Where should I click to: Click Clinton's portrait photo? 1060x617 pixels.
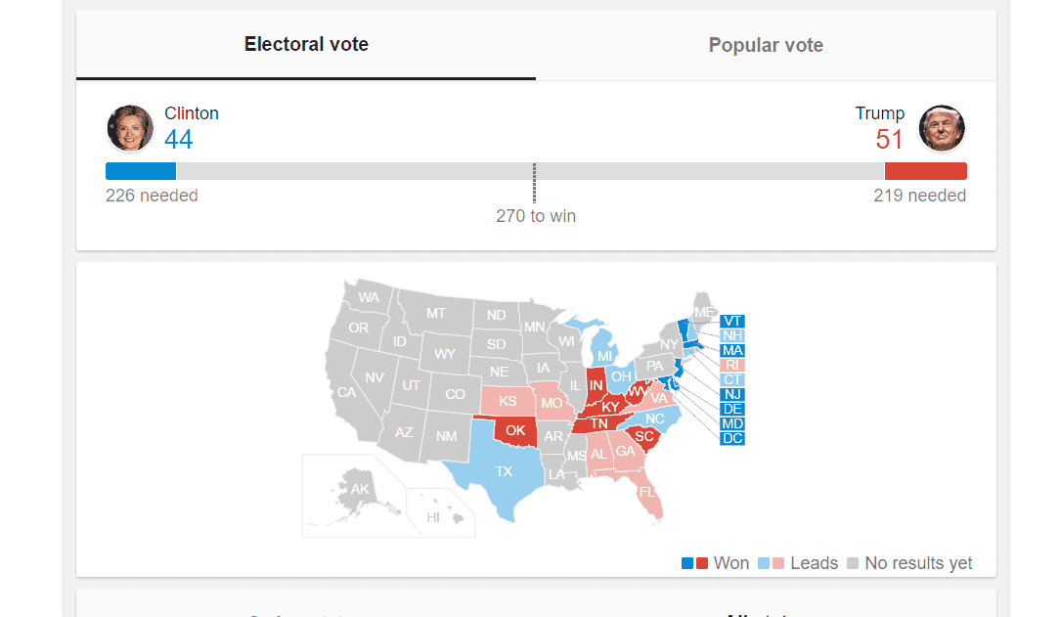[130, 128]
